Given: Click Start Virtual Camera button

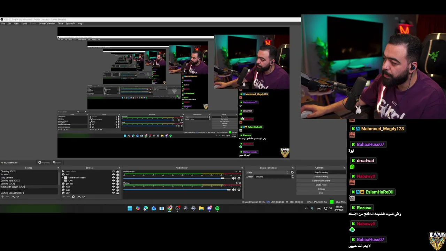Looking at the screenshot, I should (x=321, y=181).
